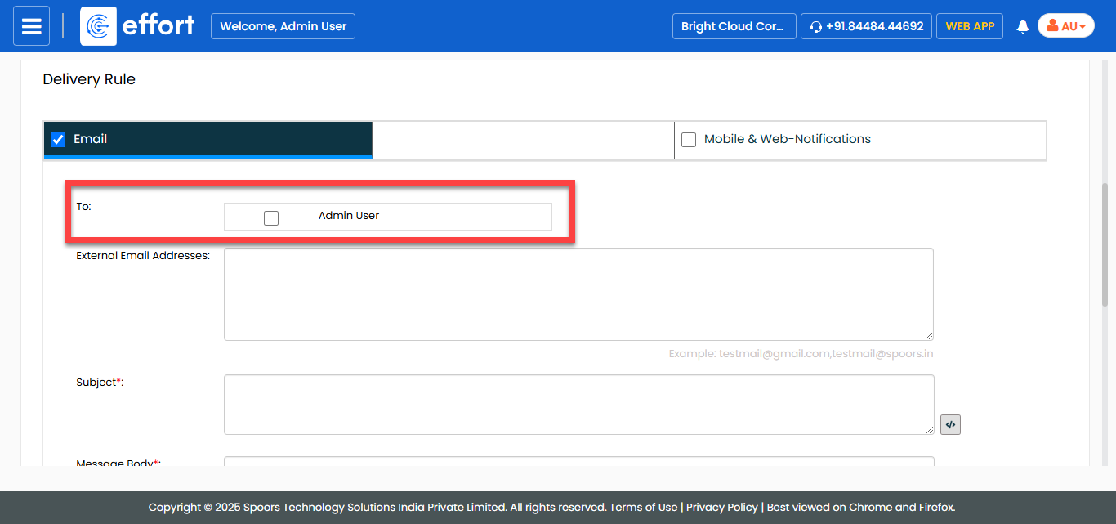1116x524 pixels.
Task: Click the Welcome, Admin User button
Action: coord(283,26)
